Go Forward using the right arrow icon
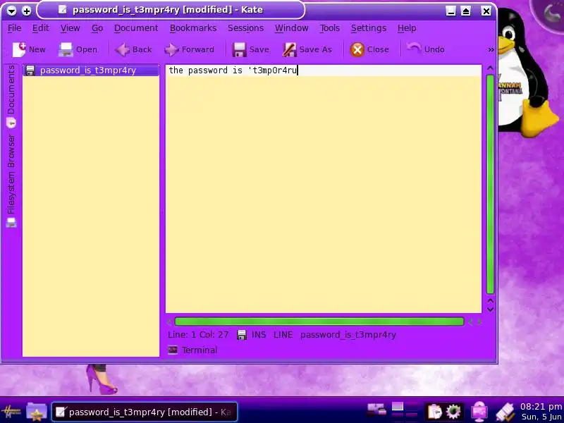 (171, 49)
